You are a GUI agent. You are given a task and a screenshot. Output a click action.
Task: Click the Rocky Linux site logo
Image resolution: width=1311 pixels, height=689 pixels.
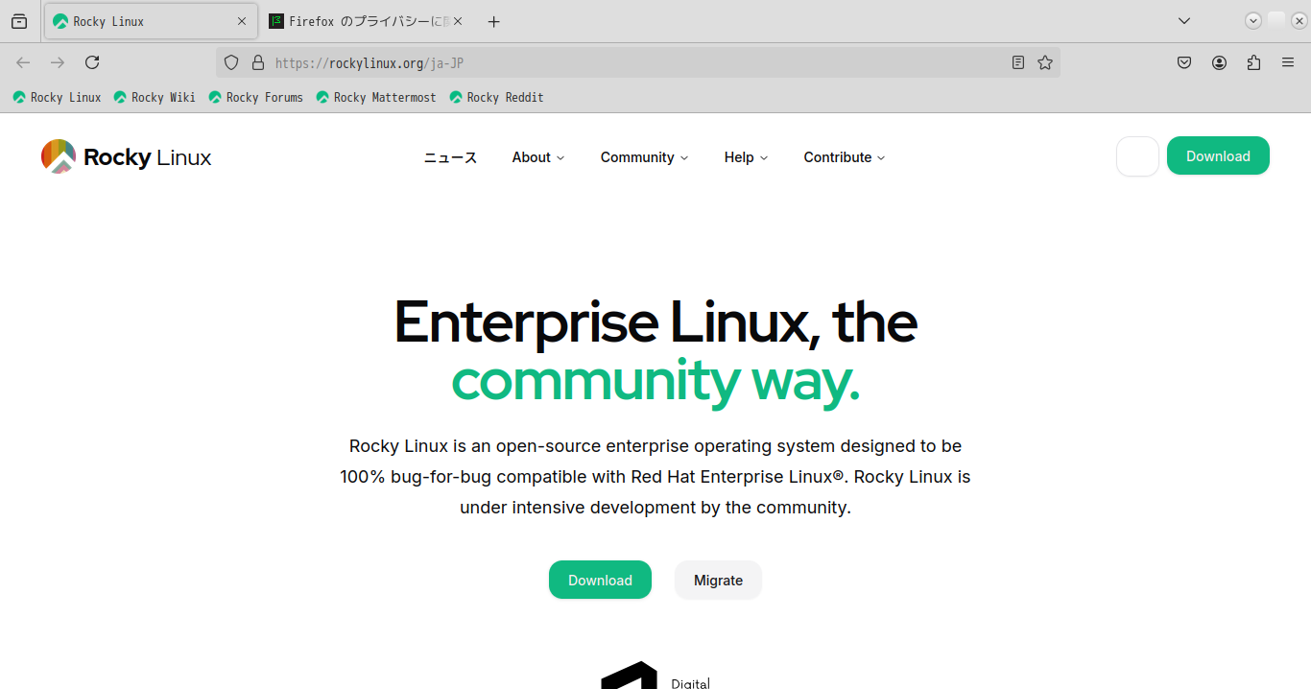(126, 156)
